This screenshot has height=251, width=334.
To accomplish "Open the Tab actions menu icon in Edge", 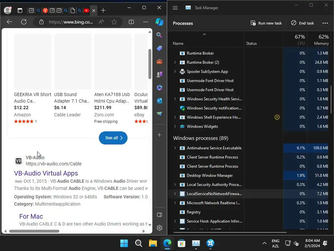I will click(x=20, y=10).
